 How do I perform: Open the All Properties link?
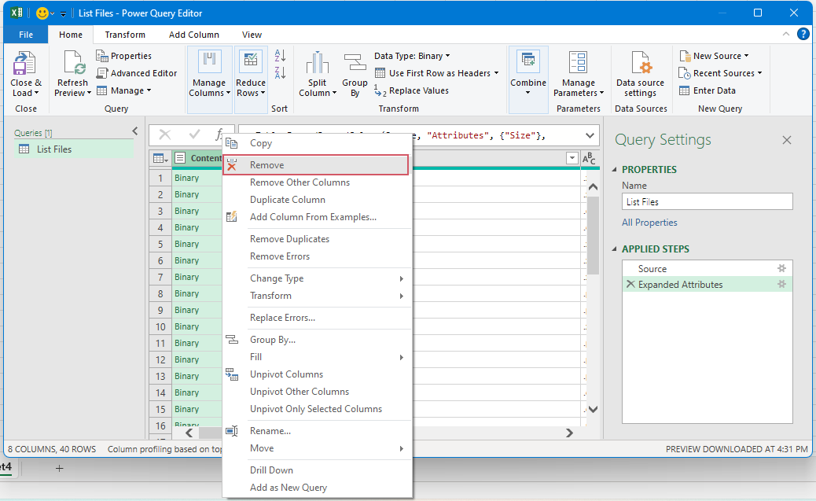click(649, 223)
